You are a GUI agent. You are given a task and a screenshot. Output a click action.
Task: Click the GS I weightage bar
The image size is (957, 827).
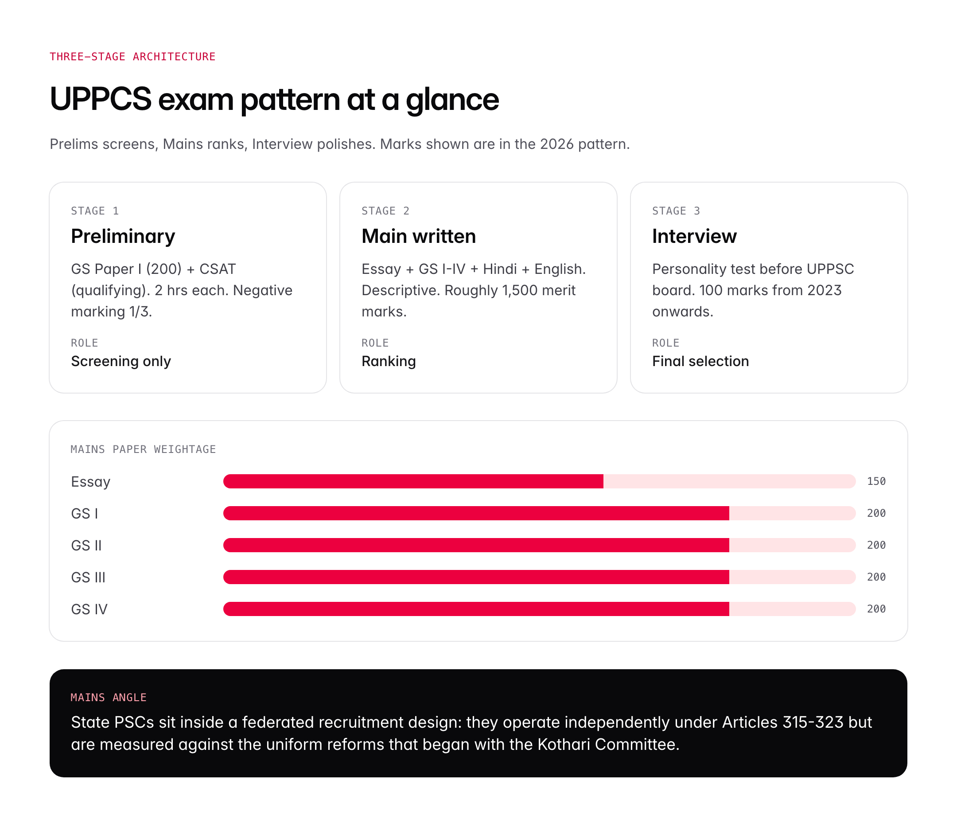[x=539, y=513]
